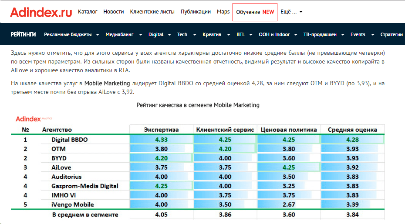Select the iVengo Mobile agency name

click(73, 205)
